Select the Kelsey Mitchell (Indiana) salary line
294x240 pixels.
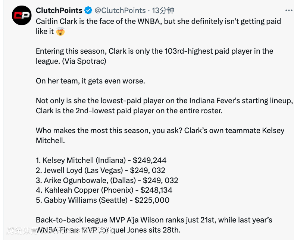click(x=101, y=160)
